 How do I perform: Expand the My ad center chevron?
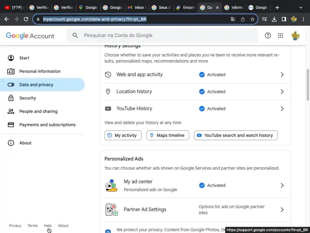tap(282, 185)
